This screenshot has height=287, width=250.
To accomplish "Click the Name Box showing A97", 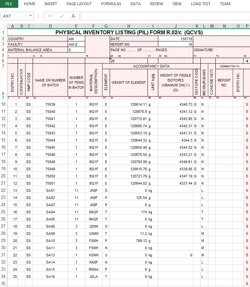I will (15, 16).
